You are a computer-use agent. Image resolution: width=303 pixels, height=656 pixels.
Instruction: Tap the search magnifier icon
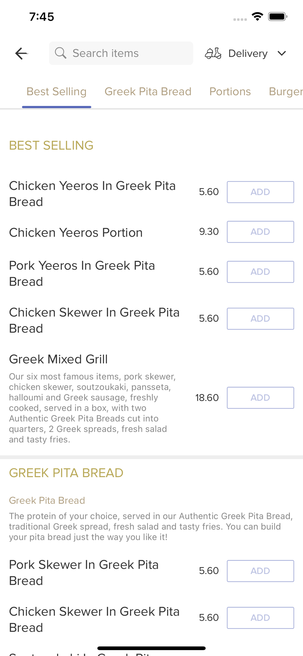(x=60, y=53)
